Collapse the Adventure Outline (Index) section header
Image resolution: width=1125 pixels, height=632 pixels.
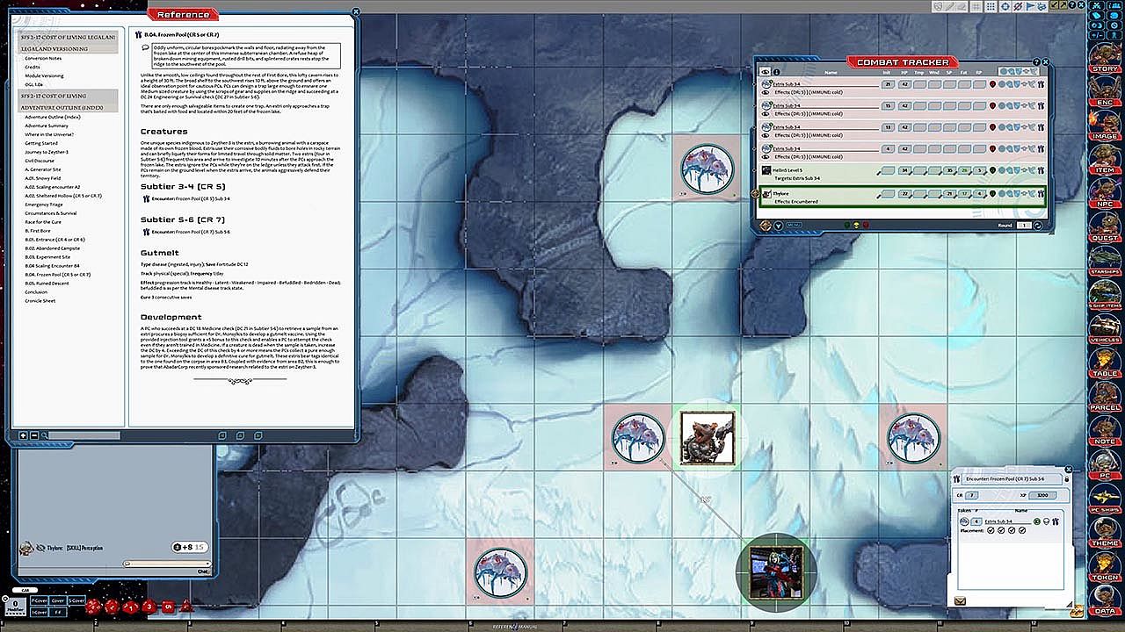[x=67, y=101]
